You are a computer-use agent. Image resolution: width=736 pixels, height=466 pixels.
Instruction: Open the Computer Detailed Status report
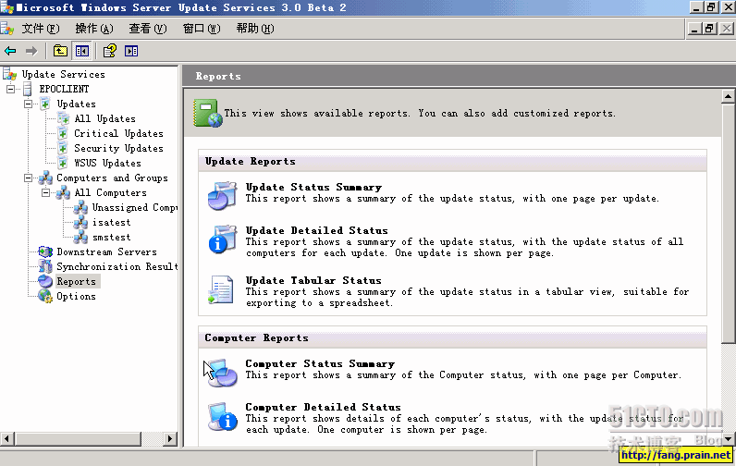[324, 407]
